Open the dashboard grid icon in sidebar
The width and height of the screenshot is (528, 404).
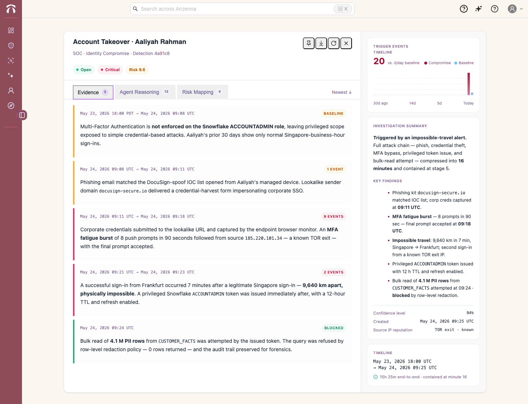pyautogui.click(x=11, y=30)
